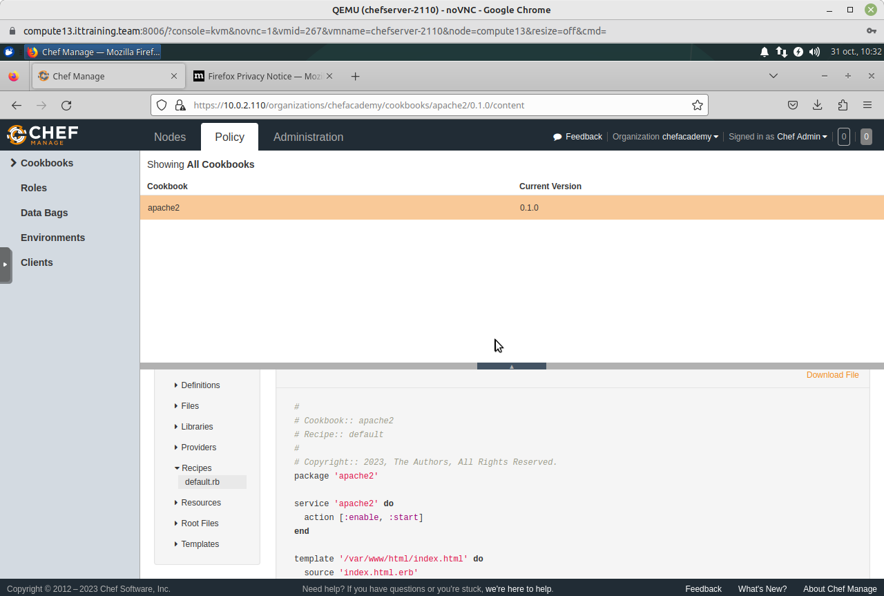
Task: Switch to the Nodes tab
Action: click(170, 137)
